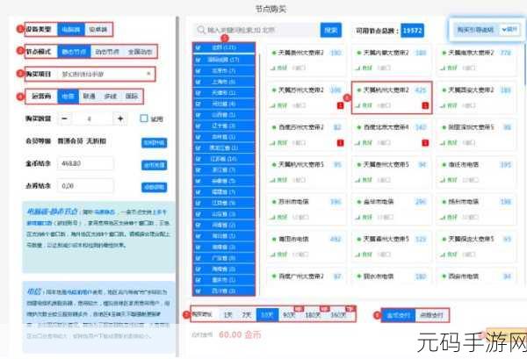This screenshot has width=527, height=359.
Task: Toggle the 江苏省 region checkbox
Action: [x=198, y=159]
